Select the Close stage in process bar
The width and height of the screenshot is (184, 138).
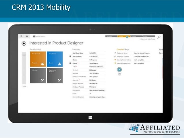click(x=149, y=36)
